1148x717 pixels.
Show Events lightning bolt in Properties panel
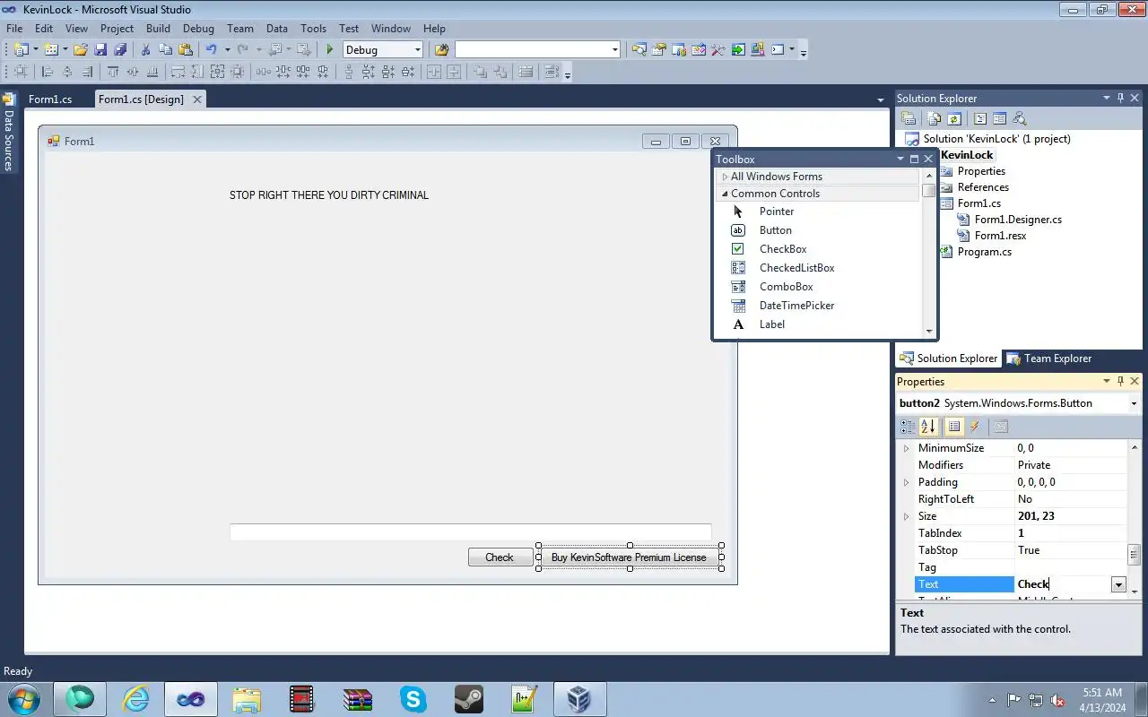pos(975,427)
